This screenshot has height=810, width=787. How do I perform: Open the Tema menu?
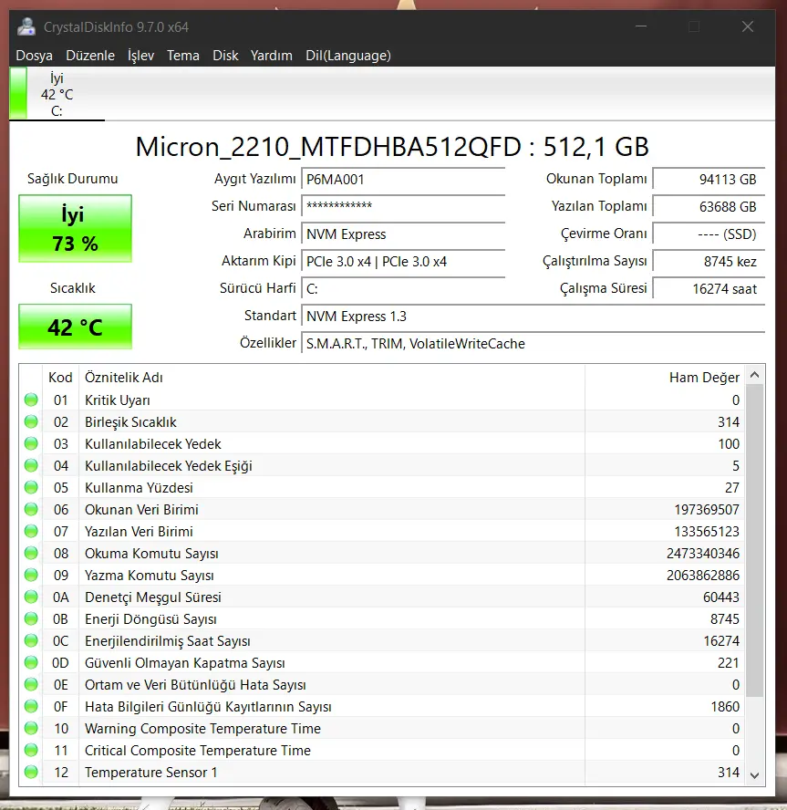(x=183, y=56)
